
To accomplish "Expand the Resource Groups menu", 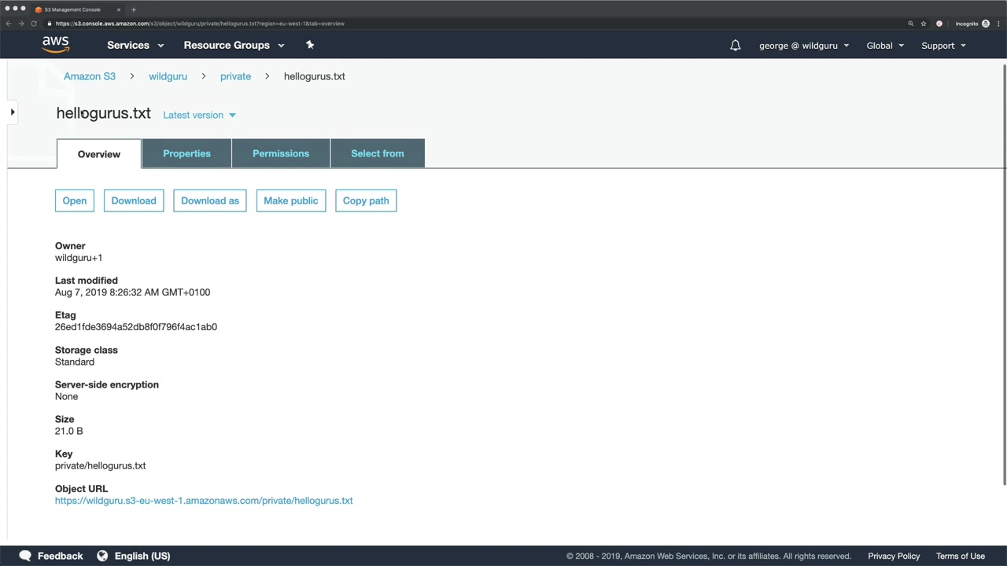I will [234, 46].
